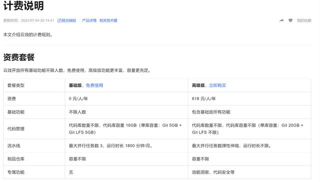Select the 计费说明 page title

coord(23,5)
